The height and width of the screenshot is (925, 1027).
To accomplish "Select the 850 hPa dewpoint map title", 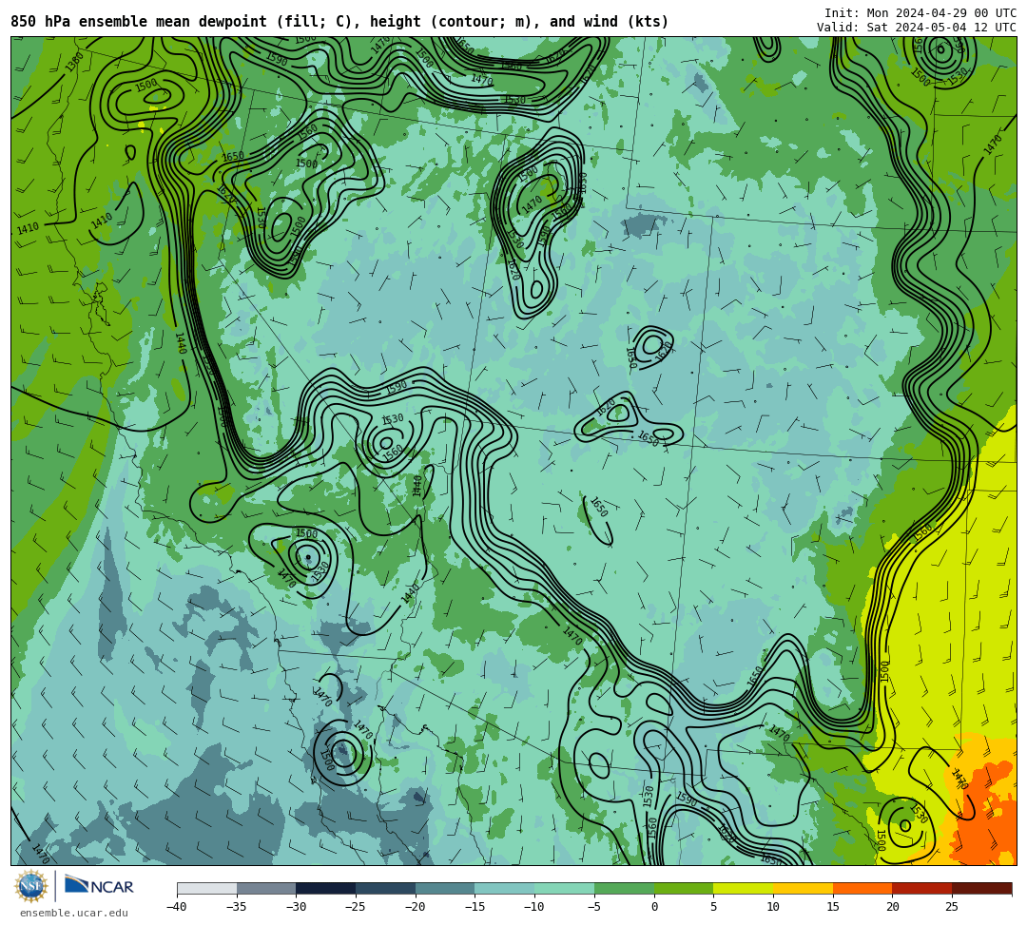I will pos(339,22).
